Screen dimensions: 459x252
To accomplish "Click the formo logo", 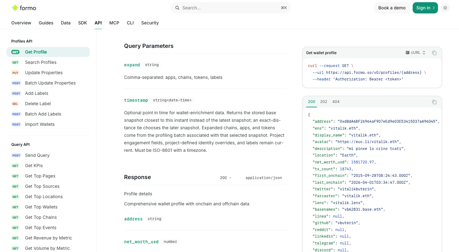I will (24, 8).
